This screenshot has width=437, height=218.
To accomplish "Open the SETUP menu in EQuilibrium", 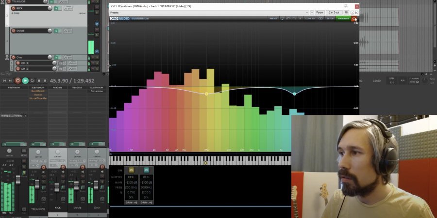I will 330,18.
